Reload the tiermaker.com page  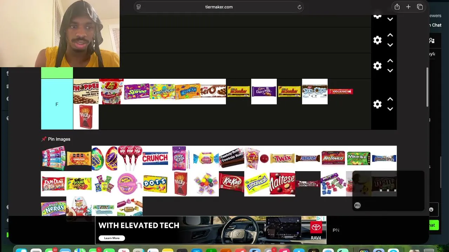click(300, 7)
